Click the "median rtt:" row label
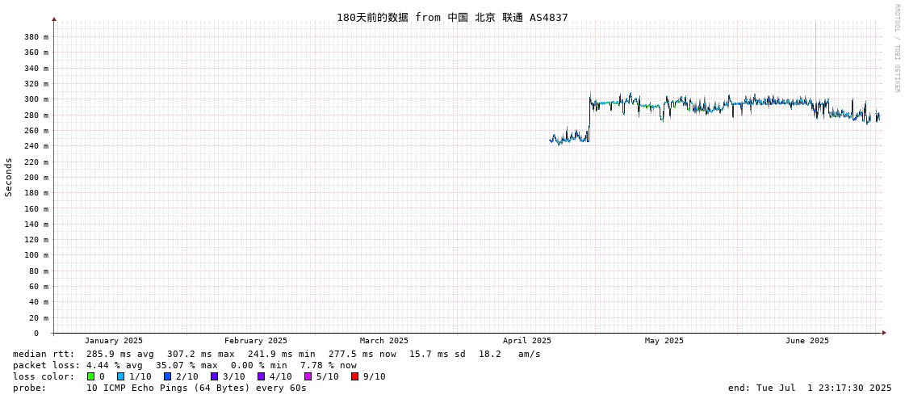 pyautogui.click(x=44, y=354)
